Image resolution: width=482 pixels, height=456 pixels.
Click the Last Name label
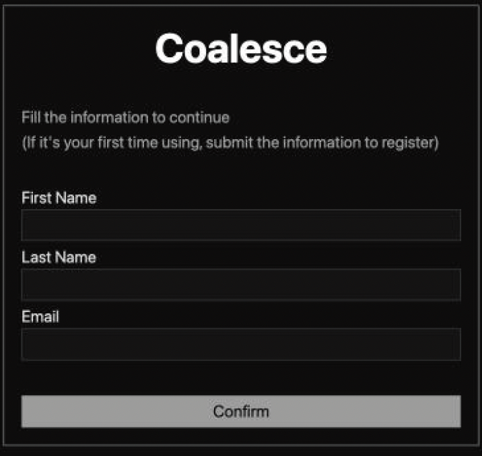point(59,258)
